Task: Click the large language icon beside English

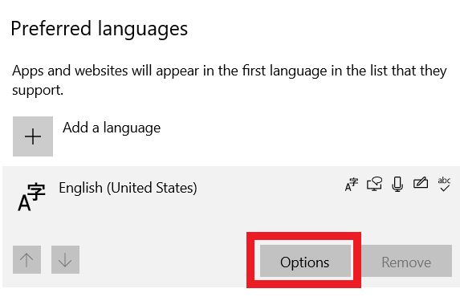Action: 31,197
